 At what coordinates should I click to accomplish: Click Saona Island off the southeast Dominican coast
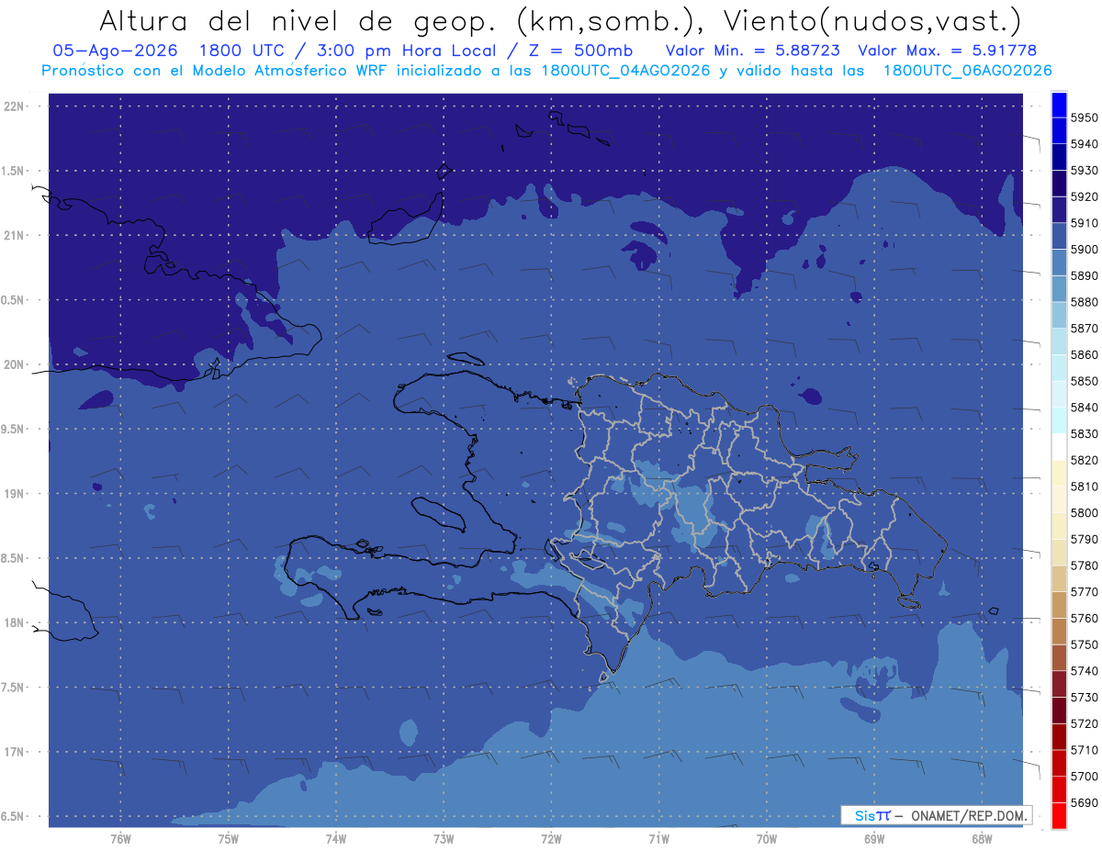(x=909, y=602)
